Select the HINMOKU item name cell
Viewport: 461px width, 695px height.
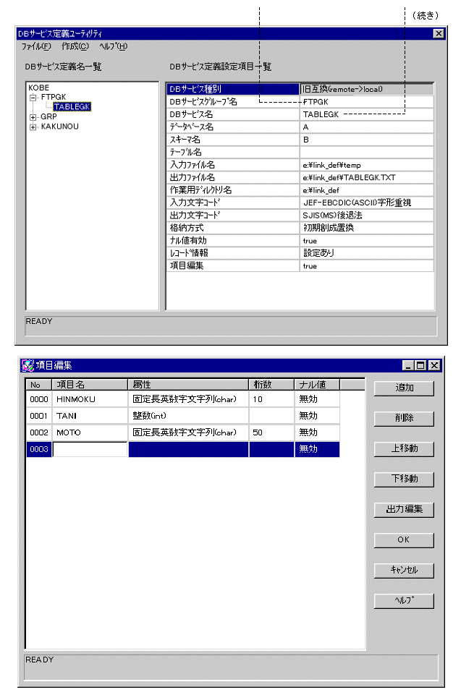90,399
